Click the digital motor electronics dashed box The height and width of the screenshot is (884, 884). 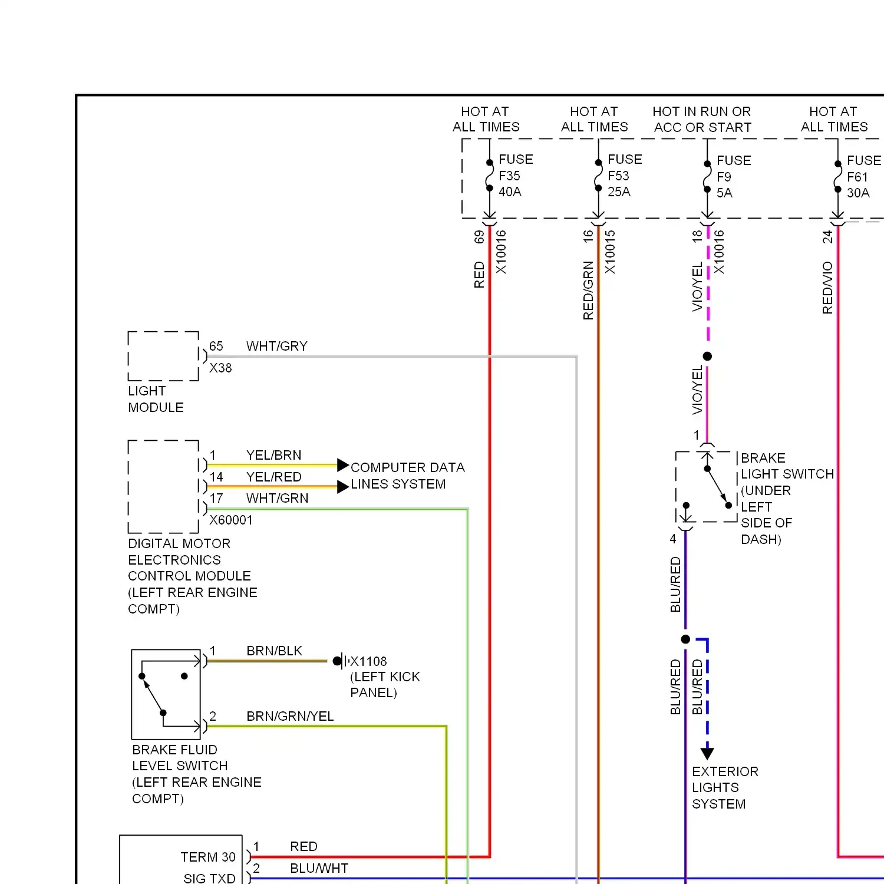[x=163, y=487]
